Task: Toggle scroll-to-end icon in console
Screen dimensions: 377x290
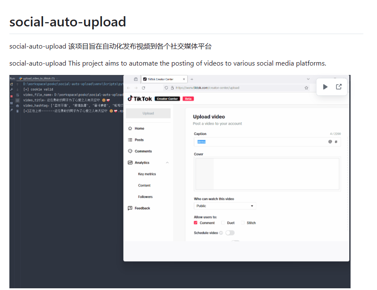Action: pos(17,100)
